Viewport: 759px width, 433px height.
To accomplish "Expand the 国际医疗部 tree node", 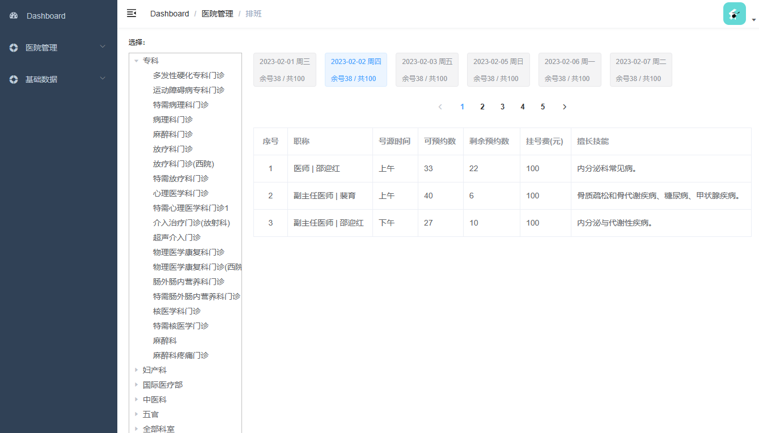I will tap(136, 385).
